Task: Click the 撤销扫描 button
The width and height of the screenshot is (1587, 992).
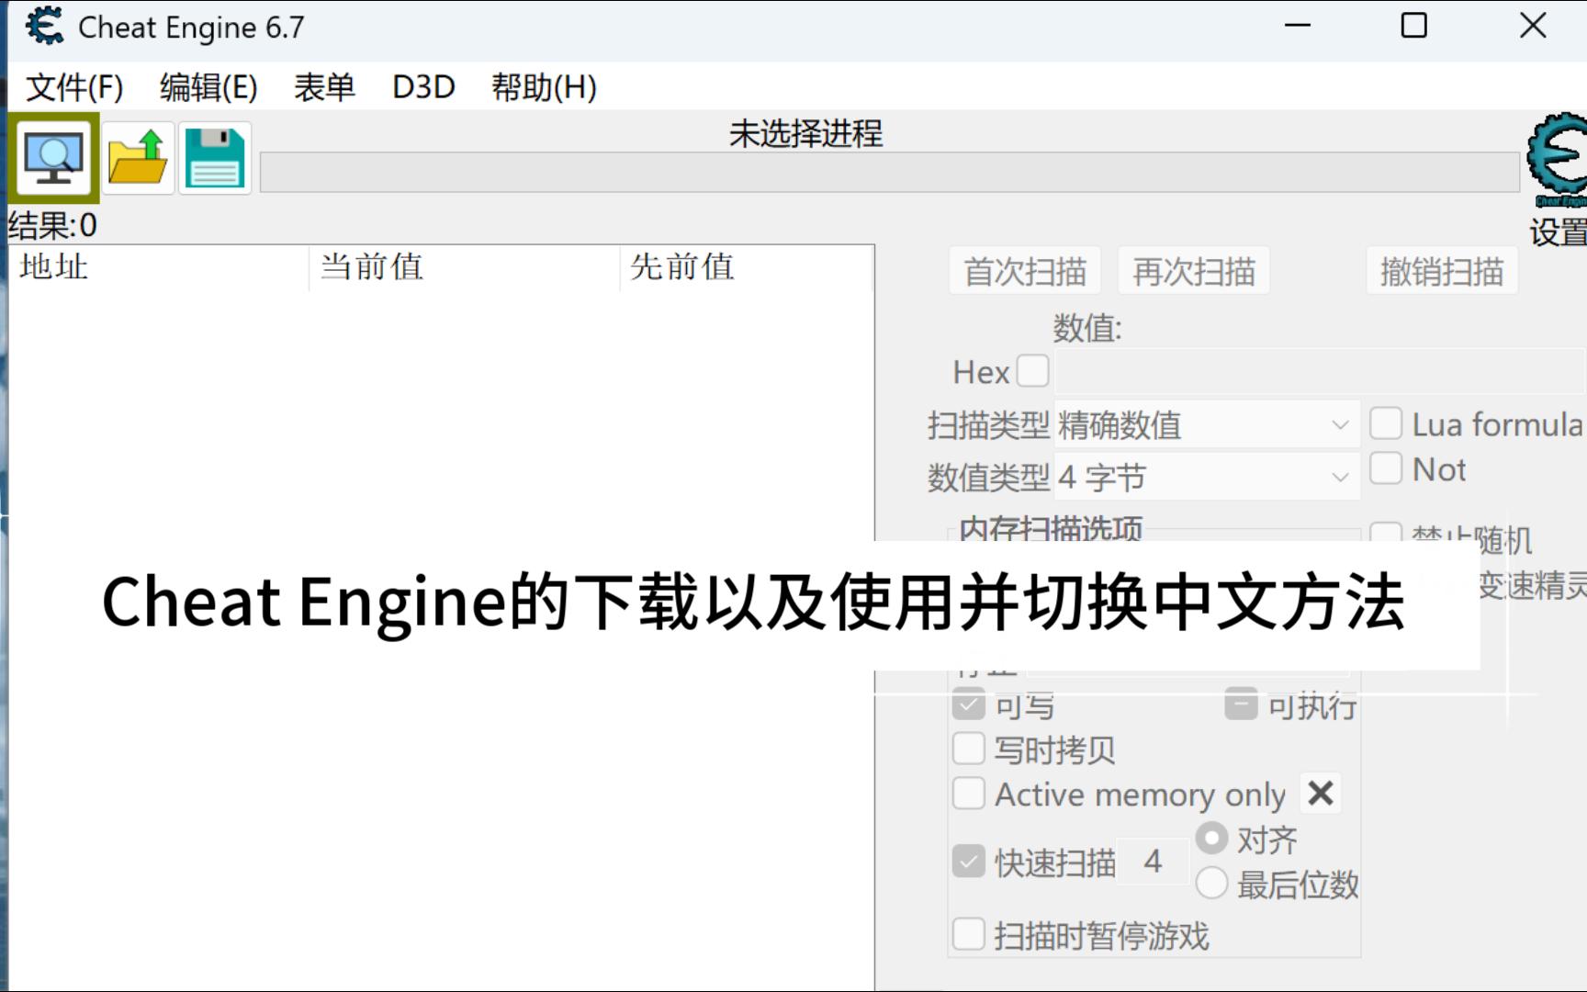Action: pos(1441,270)
